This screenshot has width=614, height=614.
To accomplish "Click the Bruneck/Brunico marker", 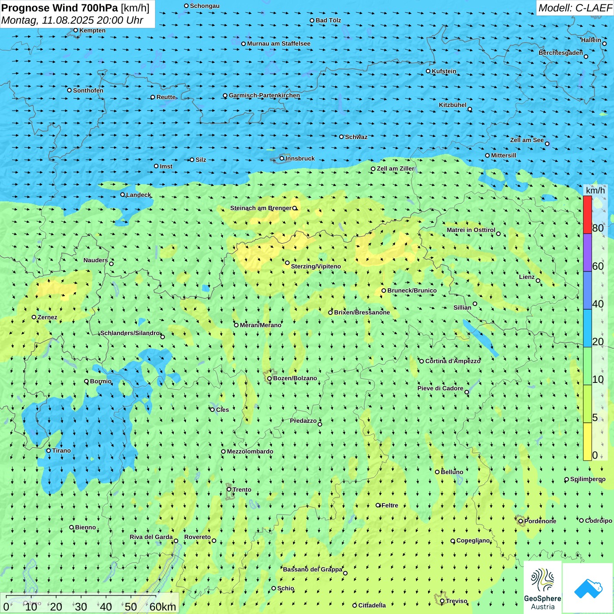I will pos(384,290).
